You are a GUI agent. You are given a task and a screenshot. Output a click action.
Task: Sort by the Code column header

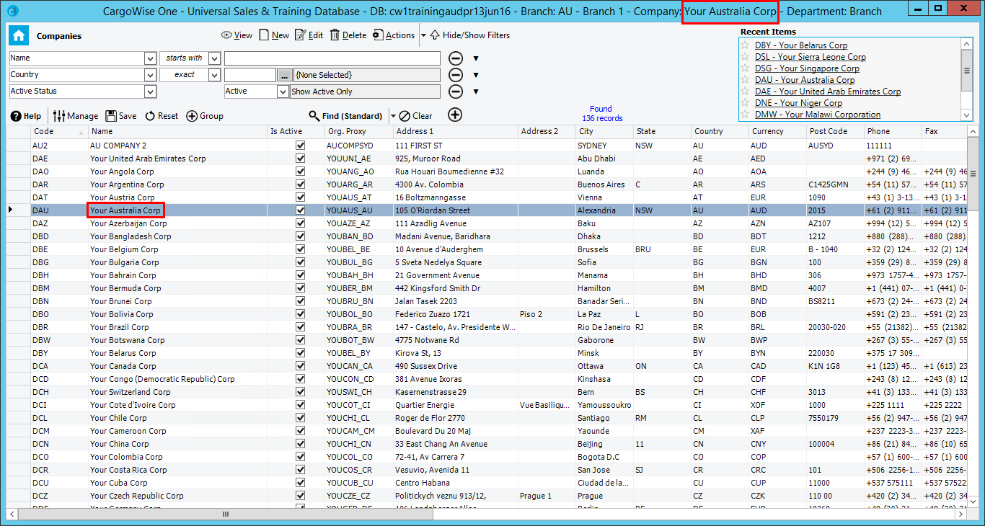coord(59,131)
